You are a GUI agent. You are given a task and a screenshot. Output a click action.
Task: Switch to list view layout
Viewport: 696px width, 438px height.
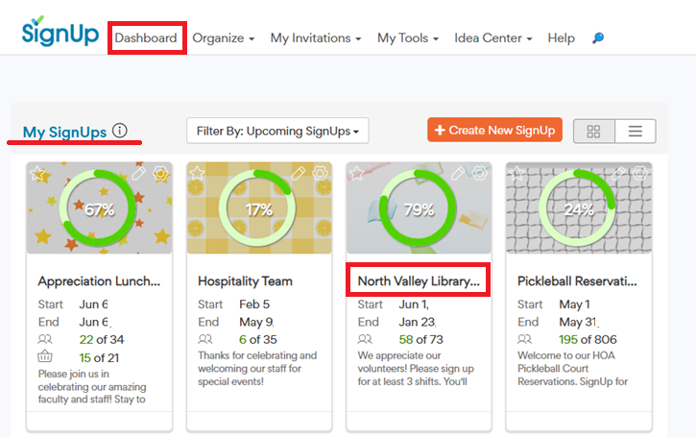coord(636,131)
